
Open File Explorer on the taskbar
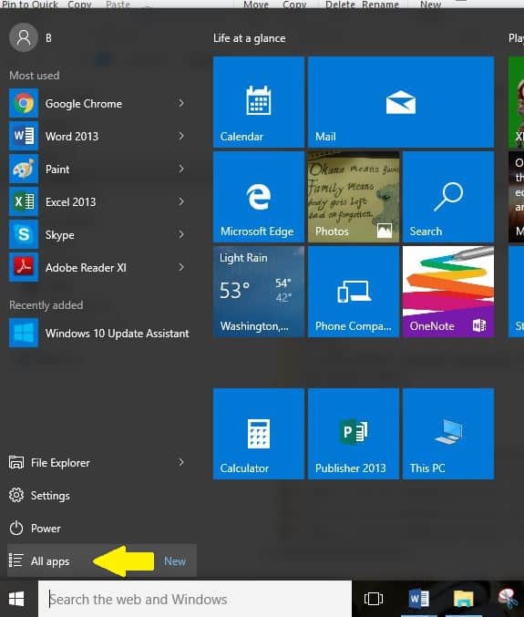(x=464, y=599)
